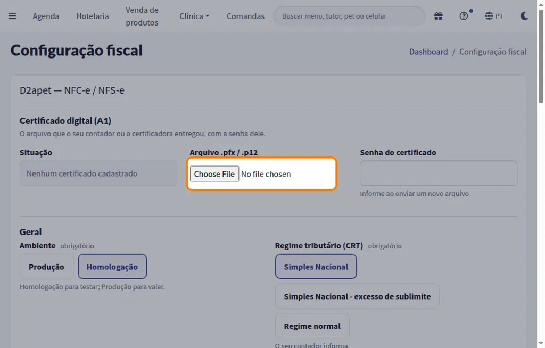
Task: Click the 'Configuração fiscal' breadcrumb text
Action: click(492, 52)
